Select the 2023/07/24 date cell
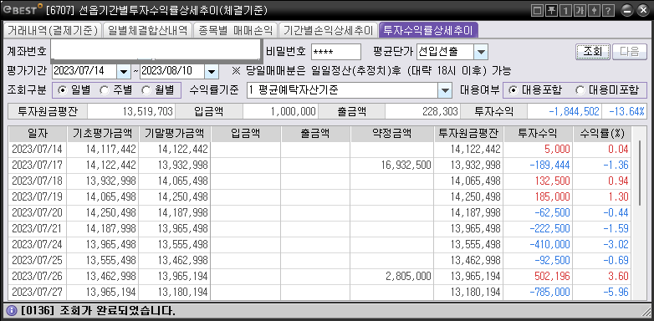 coord(37,245)
